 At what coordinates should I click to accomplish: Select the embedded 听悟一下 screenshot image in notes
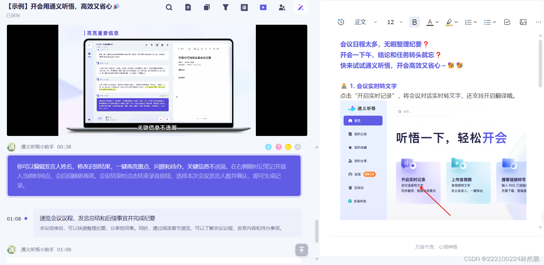point(433,161)
